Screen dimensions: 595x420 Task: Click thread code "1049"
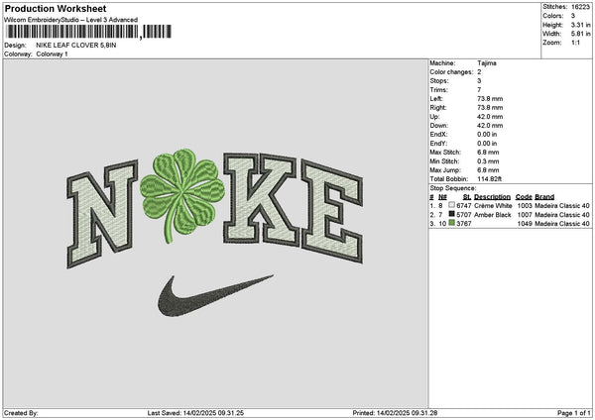pyautogui.click(x=525, y=223)
